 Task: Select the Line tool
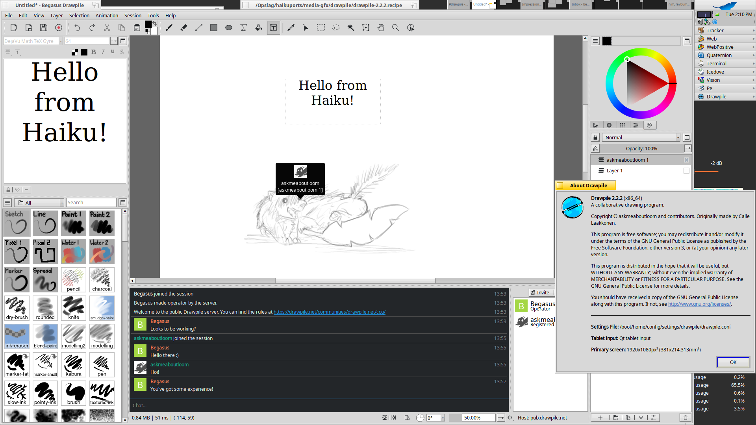(x=199, y=28)
